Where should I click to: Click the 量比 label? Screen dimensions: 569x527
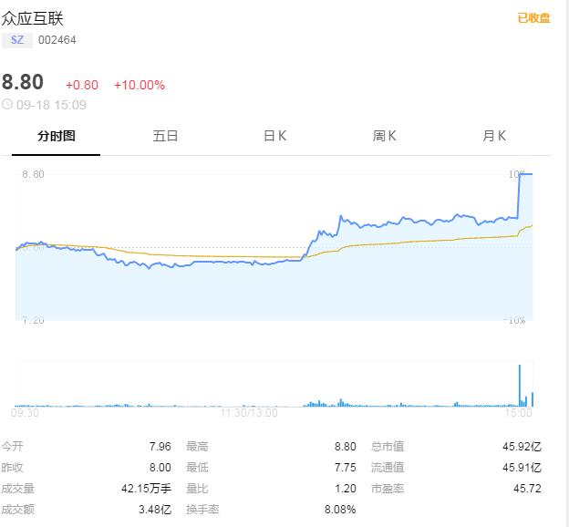point(197,489)
